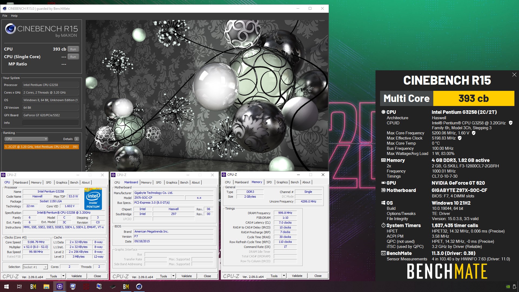Open the Graphics tab in the Mainboard CPU-Z window
Viewport: 519px width, 292px height.
[x=172, y=182]
